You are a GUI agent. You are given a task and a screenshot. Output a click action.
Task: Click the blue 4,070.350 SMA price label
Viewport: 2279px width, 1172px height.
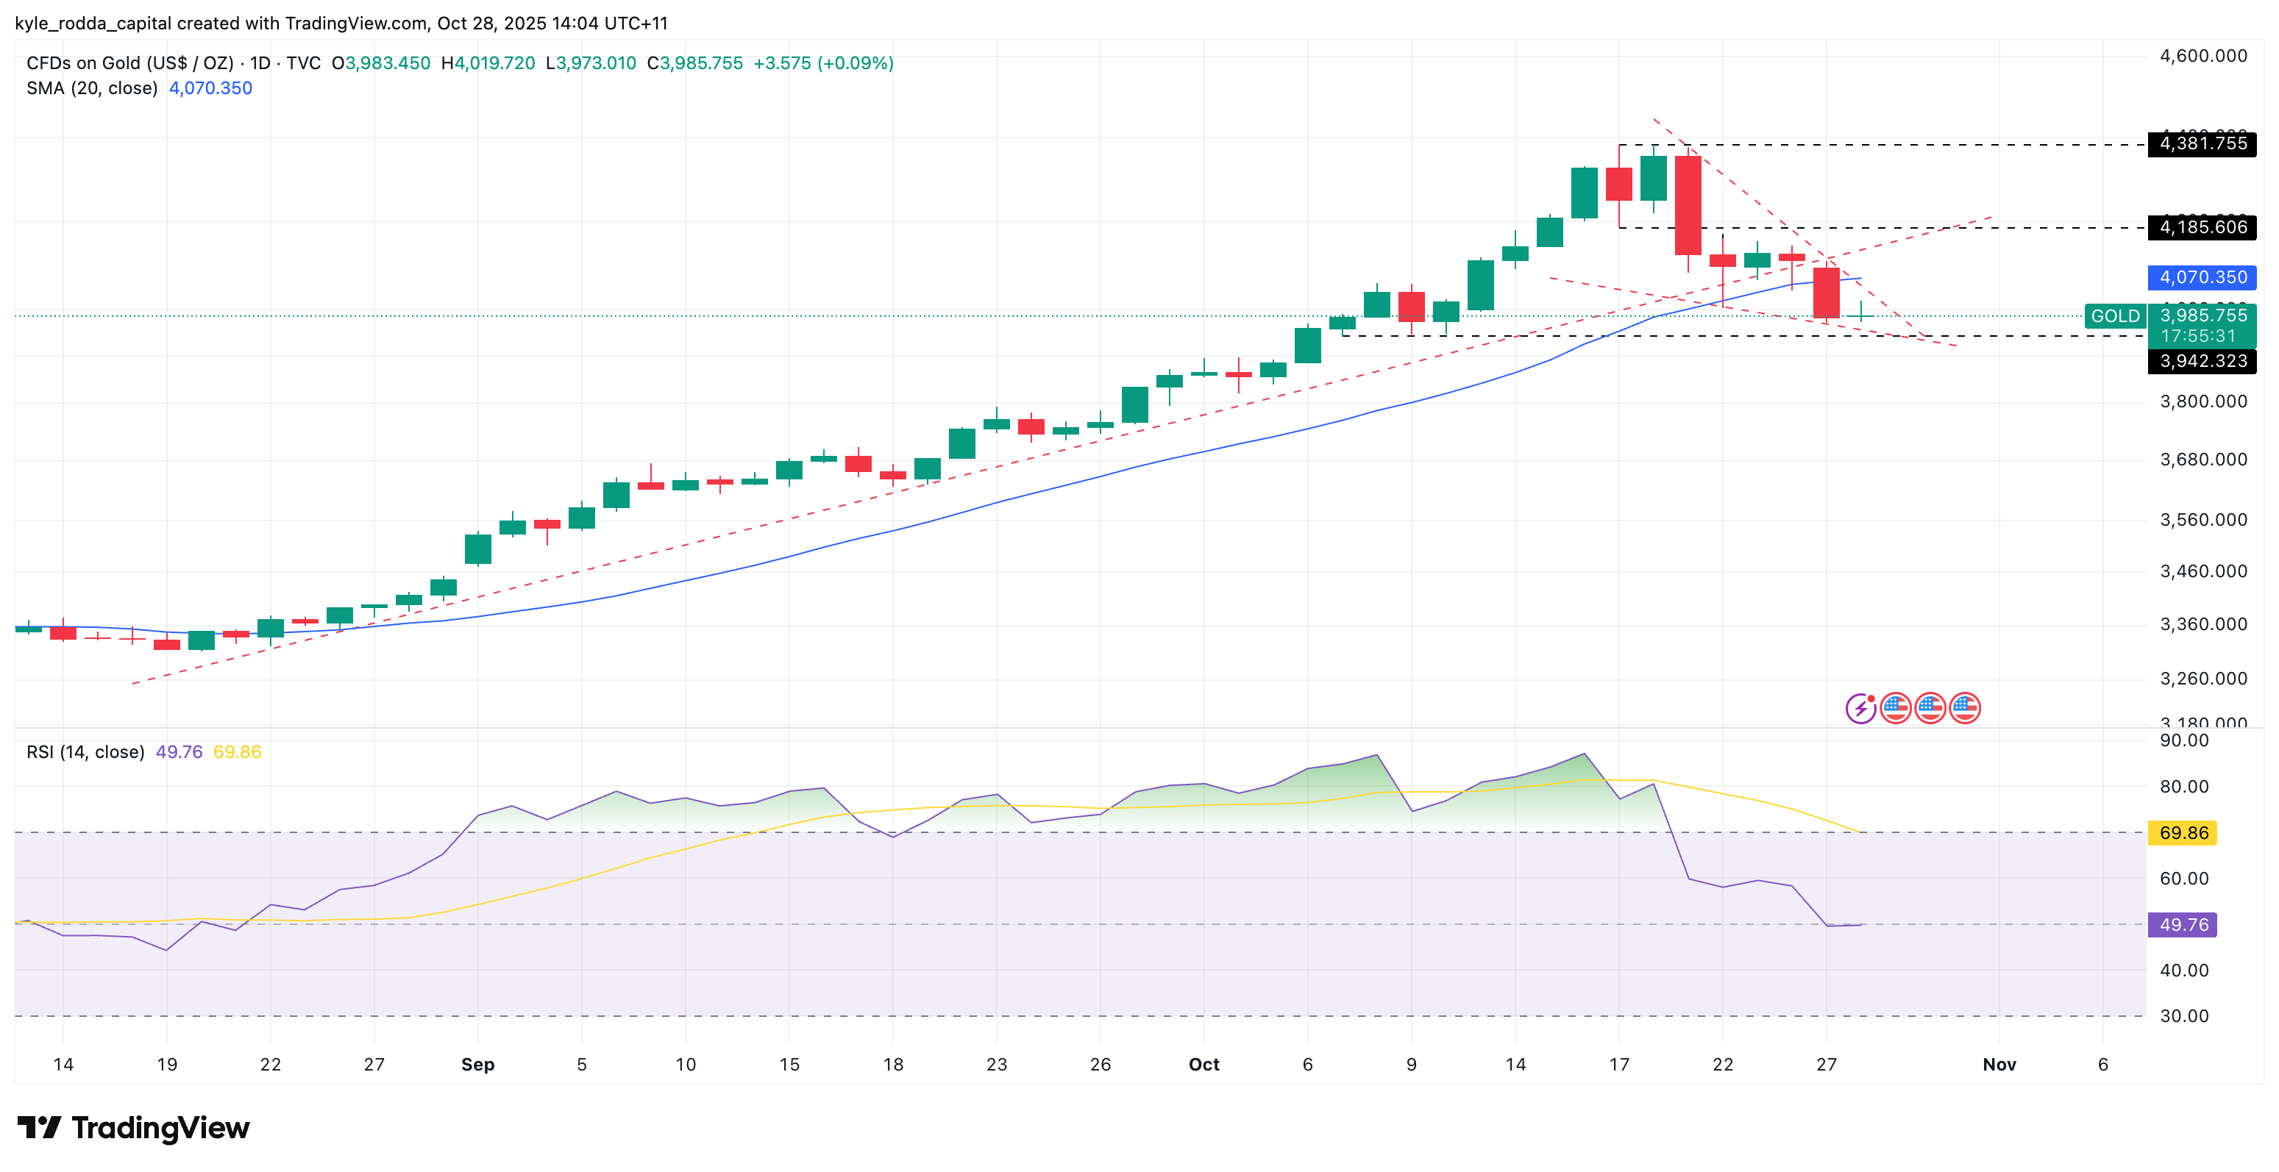point(2202,278)
